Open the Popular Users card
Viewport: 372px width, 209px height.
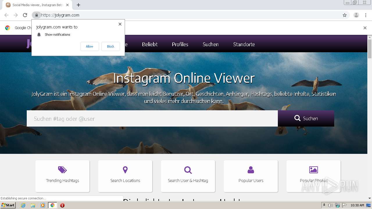(x=251, y=176)
